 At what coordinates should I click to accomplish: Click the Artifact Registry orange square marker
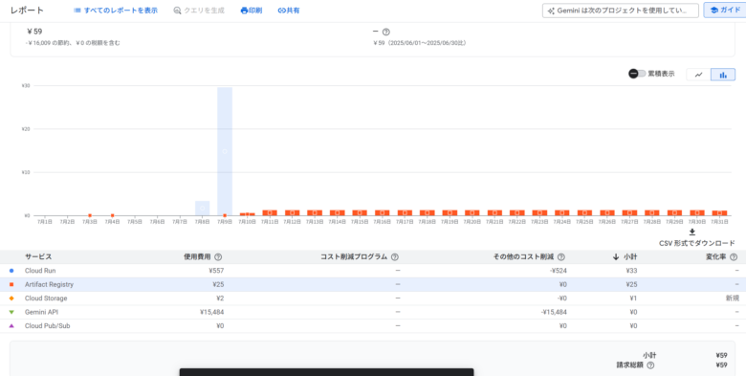point(11,284)
